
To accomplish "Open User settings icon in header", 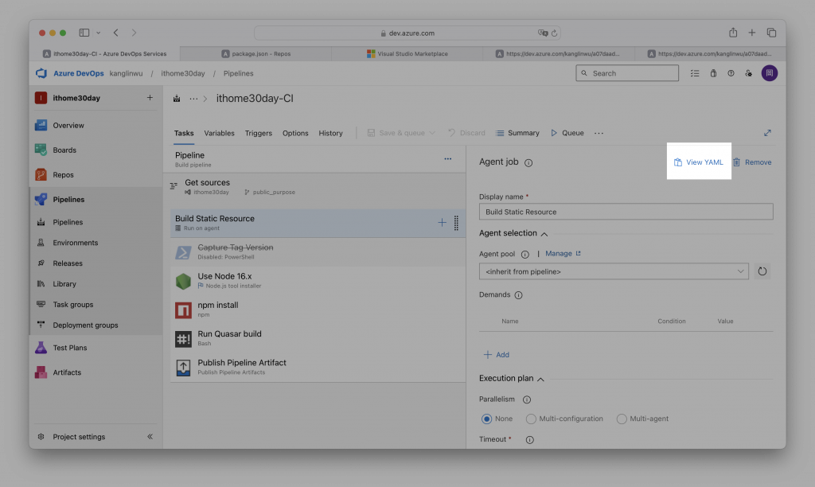I will click(x=748, y=73).
